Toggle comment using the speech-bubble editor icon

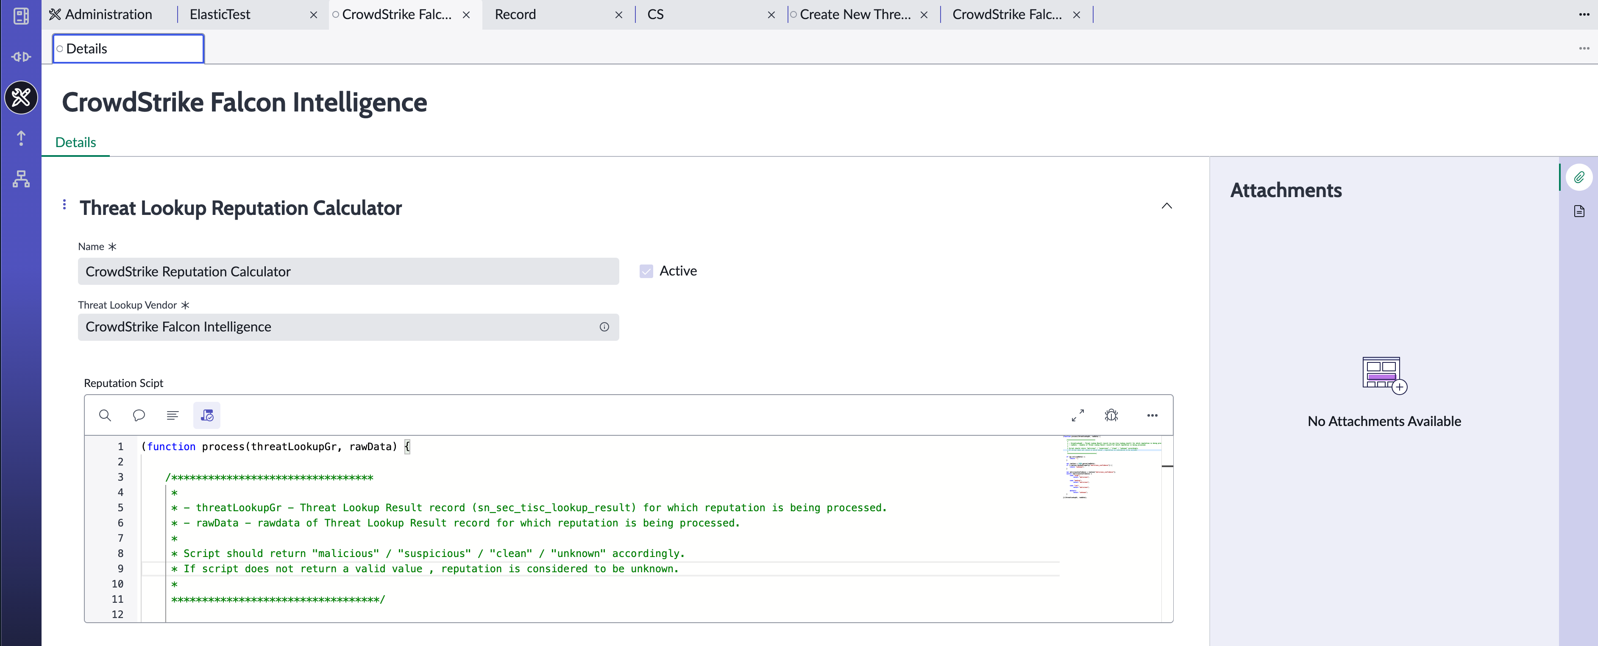pyautogui.click(x=139, y=415)
